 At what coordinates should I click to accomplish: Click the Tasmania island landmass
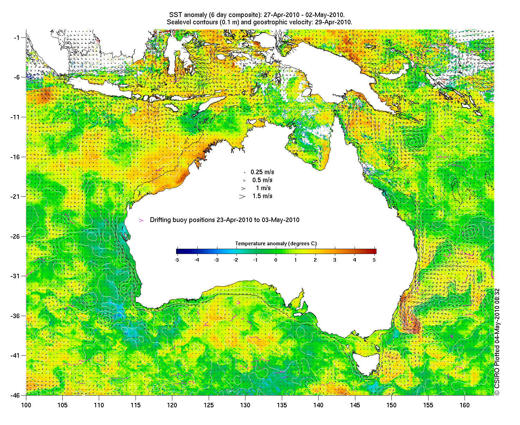click(x=367, y=363)
